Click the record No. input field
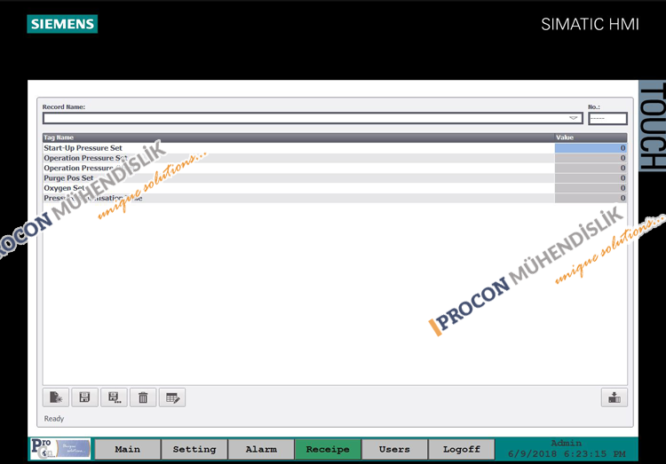 click(x=607, y=119)
